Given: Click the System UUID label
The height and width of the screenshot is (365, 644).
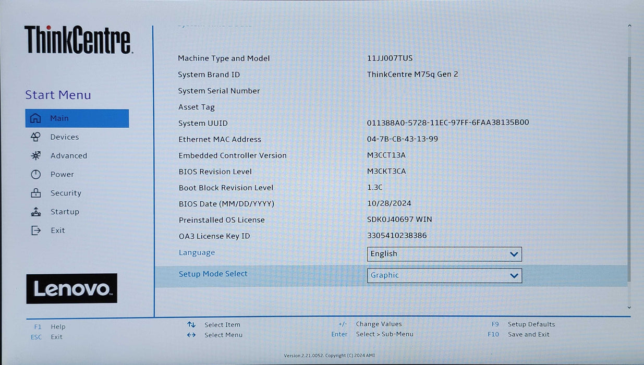Looking at the screenshot, I should point(203,123).
